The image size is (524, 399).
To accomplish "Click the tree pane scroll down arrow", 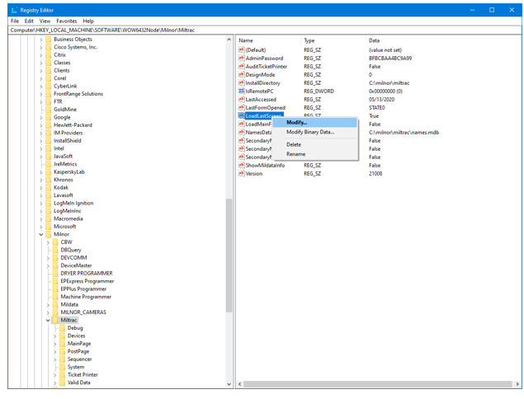I will click(229, 384).
